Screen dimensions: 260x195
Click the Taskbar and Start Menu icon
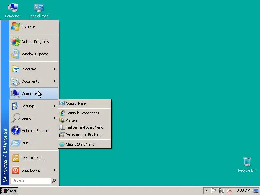click(62, 127)
